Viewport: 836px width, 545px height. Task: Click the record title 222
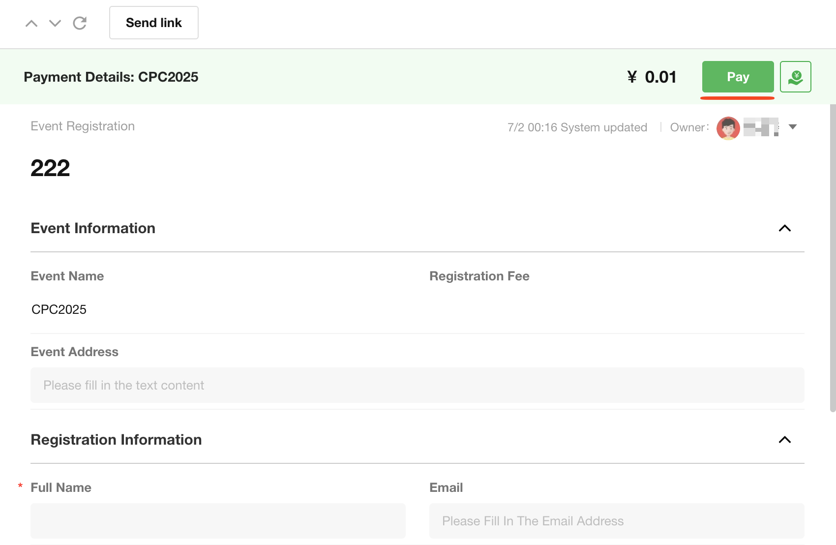(50, 168)
